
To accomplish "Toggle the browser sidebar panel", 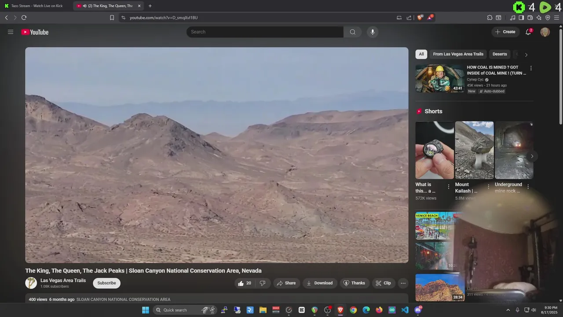I will tap(521, 18).
